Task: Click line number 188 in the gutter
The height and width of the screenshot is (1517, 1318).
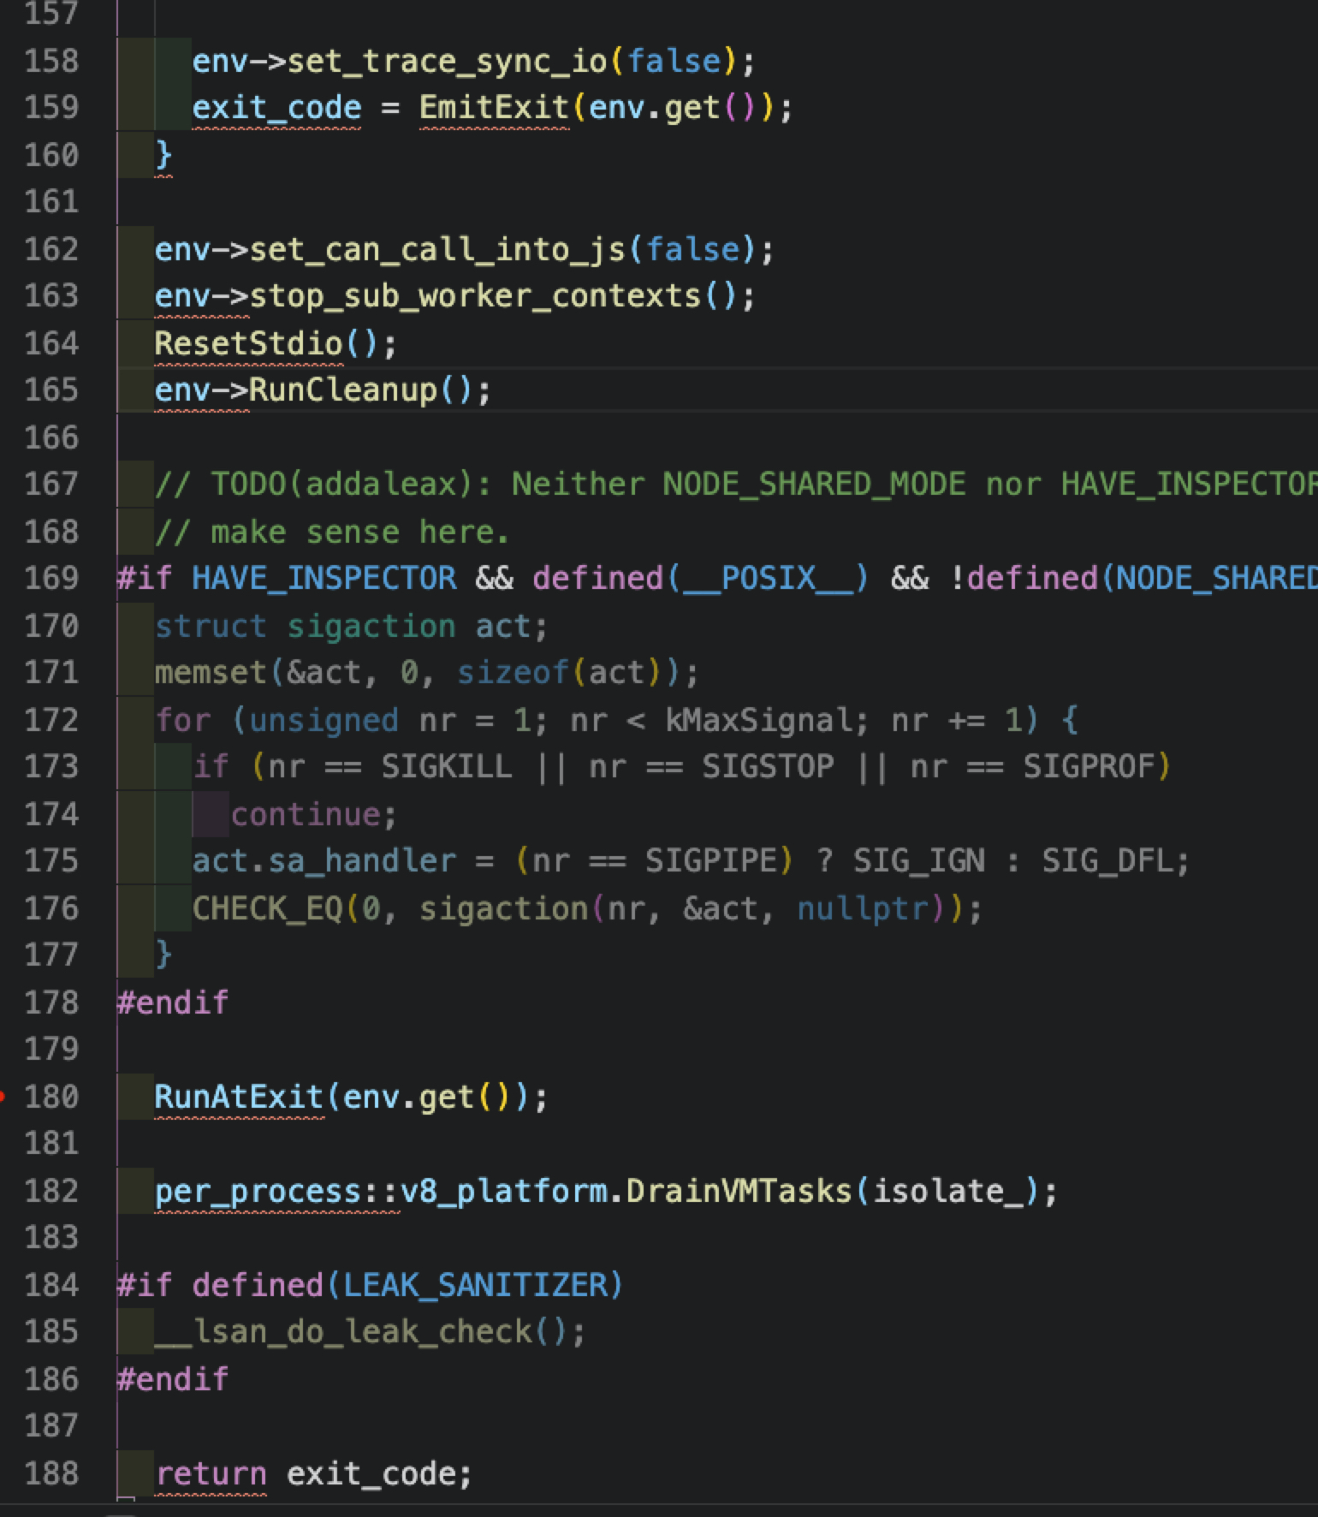Action: (x=51, y=1473)
